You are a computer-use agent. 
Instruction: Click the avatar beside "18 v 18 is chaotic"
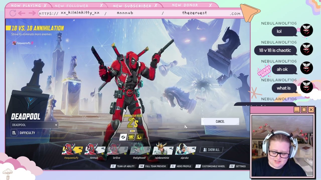pos(306,49)
